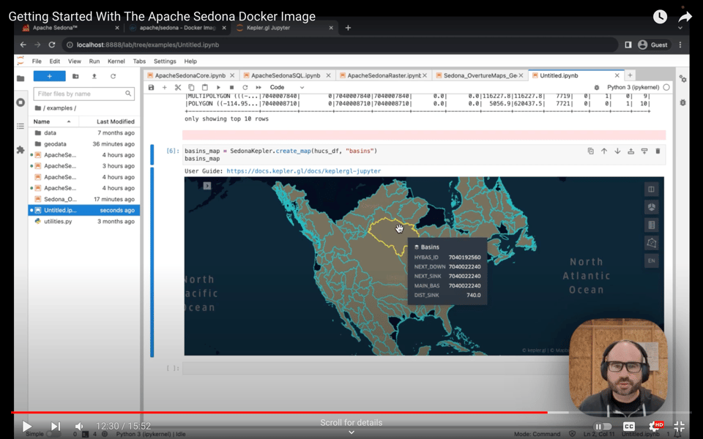Switch to ApacheSedonaSQL.ipynb tab
The width and height of the screenshot is (703, 439).
pyautogui.click(x=286, y=75)
